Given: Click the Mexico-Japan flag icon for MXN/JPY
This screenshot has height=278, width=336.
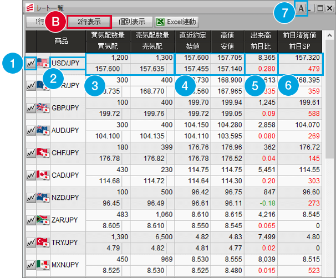Looking at the screenshot, I should pyautogui.click(x=43, y=265).
